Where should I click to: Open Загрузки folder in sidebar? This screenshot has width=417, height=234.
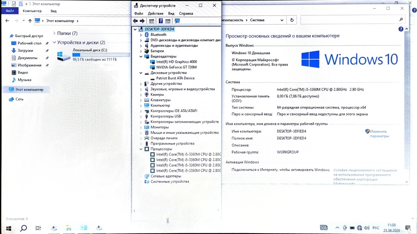(x=22, y=50)
